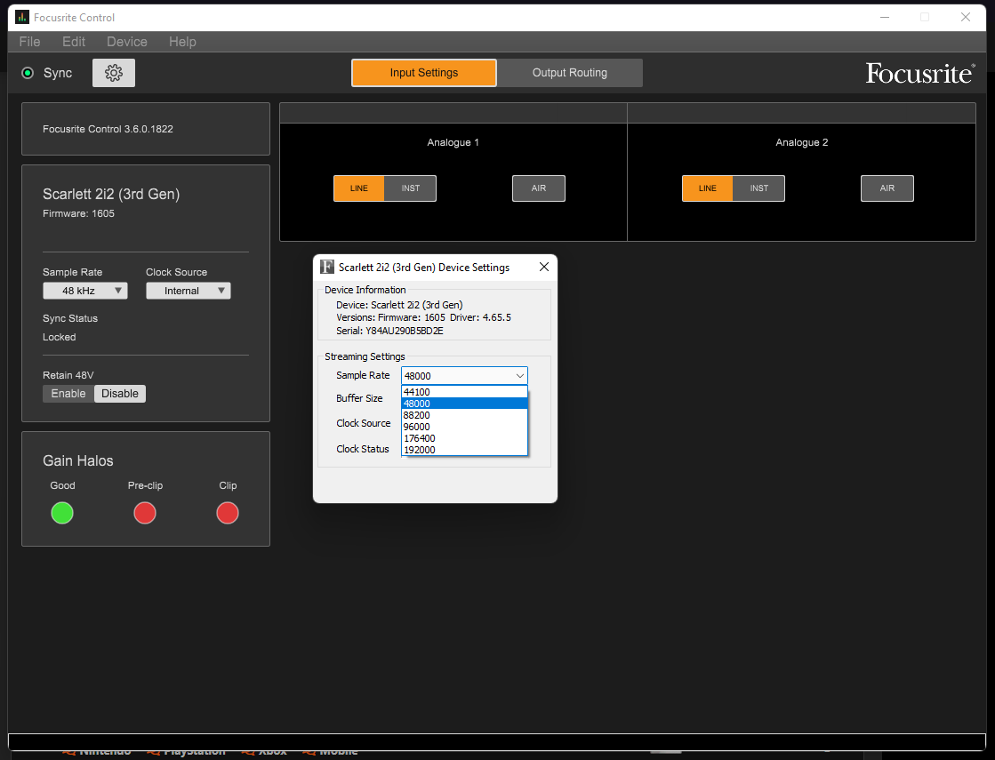Click the Focusrite Control app icon in title bar
The image size is (995, 760).
tap(22, 17)
